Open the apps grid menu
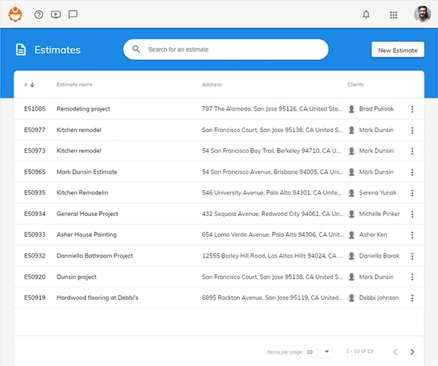The width and height of the screenshot is (438, 366). pyautogui.click(x=393, y=14)
